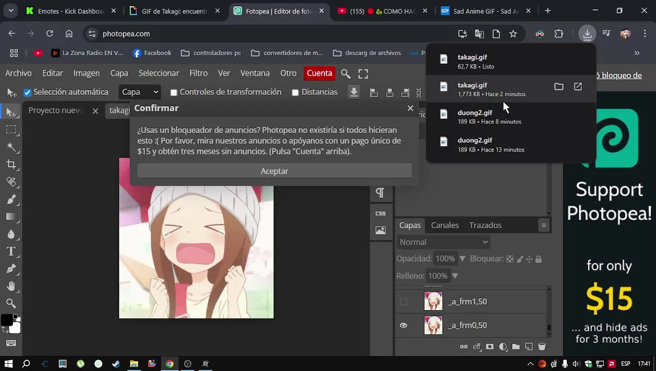Toggle lock image pixels brush icon
Image resolution: width=656 pixels, height=371 pixels.
520,259
